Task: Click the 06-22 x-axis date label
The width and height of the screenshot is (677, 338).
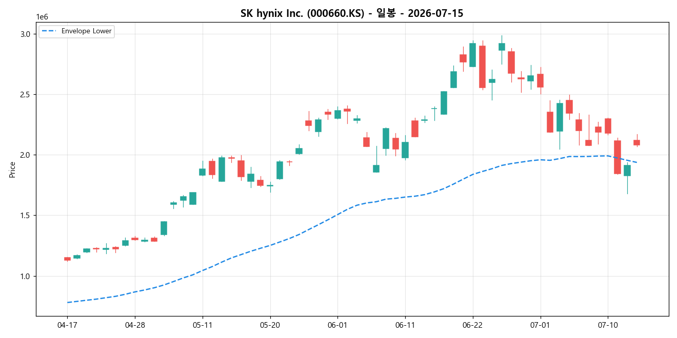Action: point(473,325)
